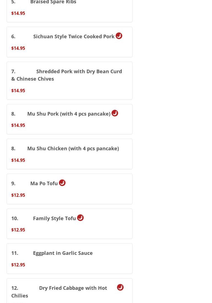
Task: Open Dry Fried Cabbage with Hot Chilies
Action: click(x=70, y=291)
